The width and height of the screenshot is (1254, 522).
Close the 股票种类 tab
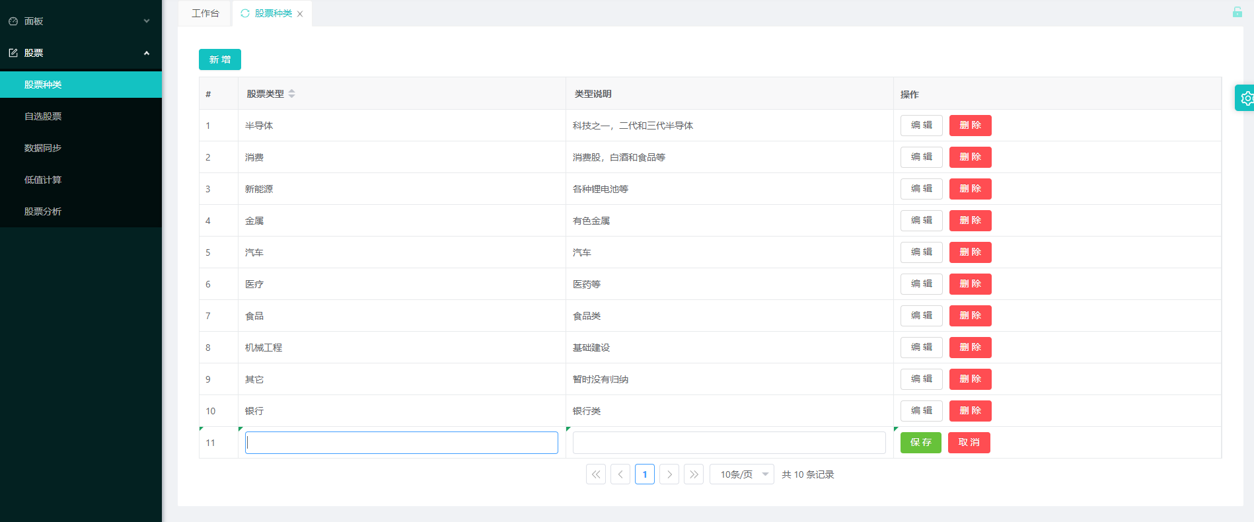[x=300, y=14]
